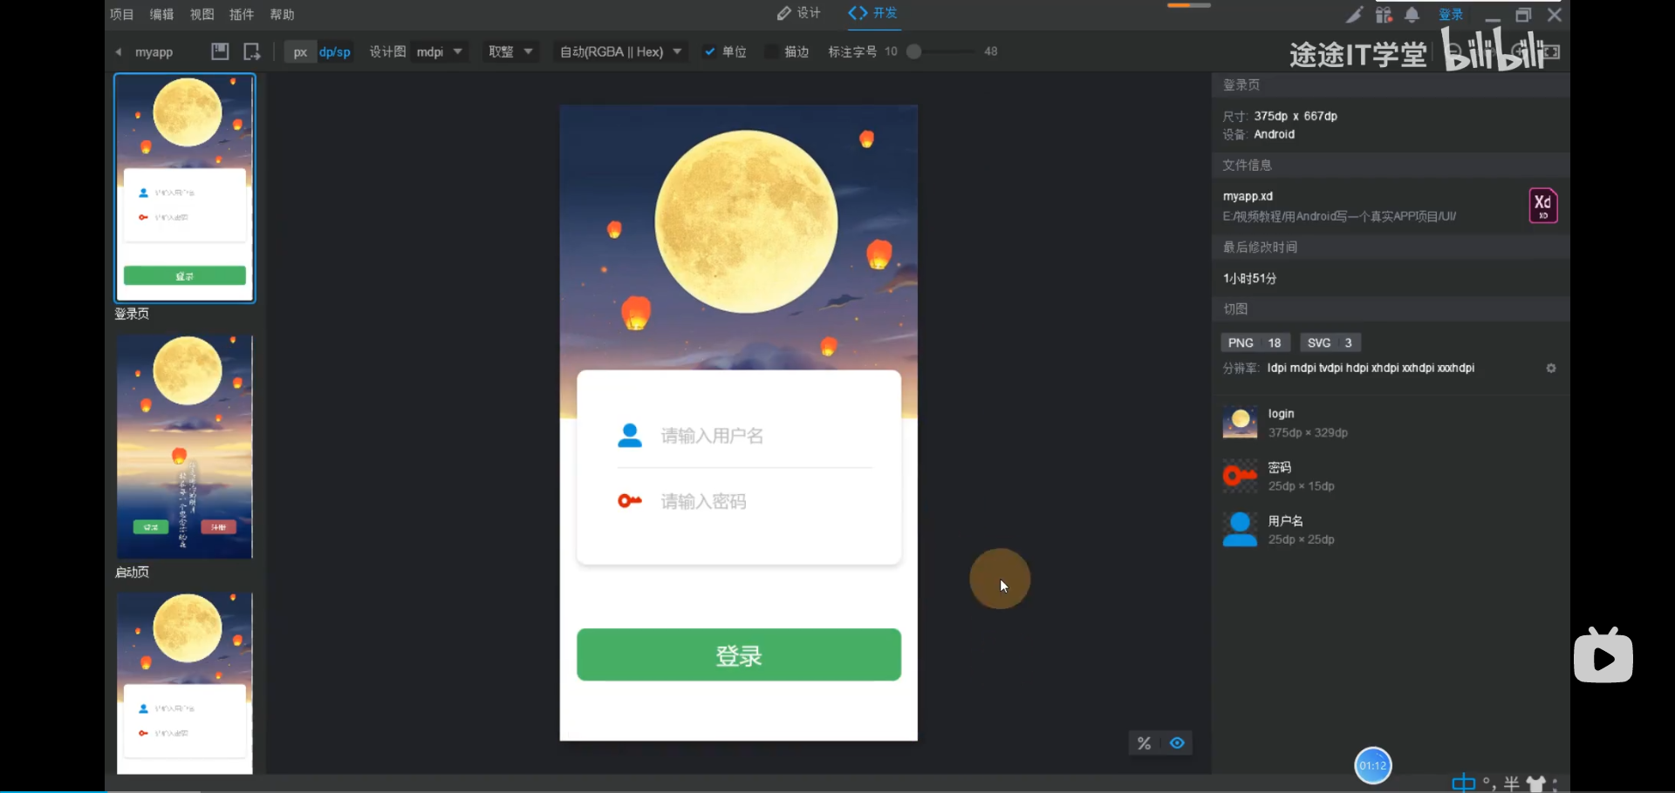
Task: Click the blue user icon on the canvas
Action: point(630,435)
